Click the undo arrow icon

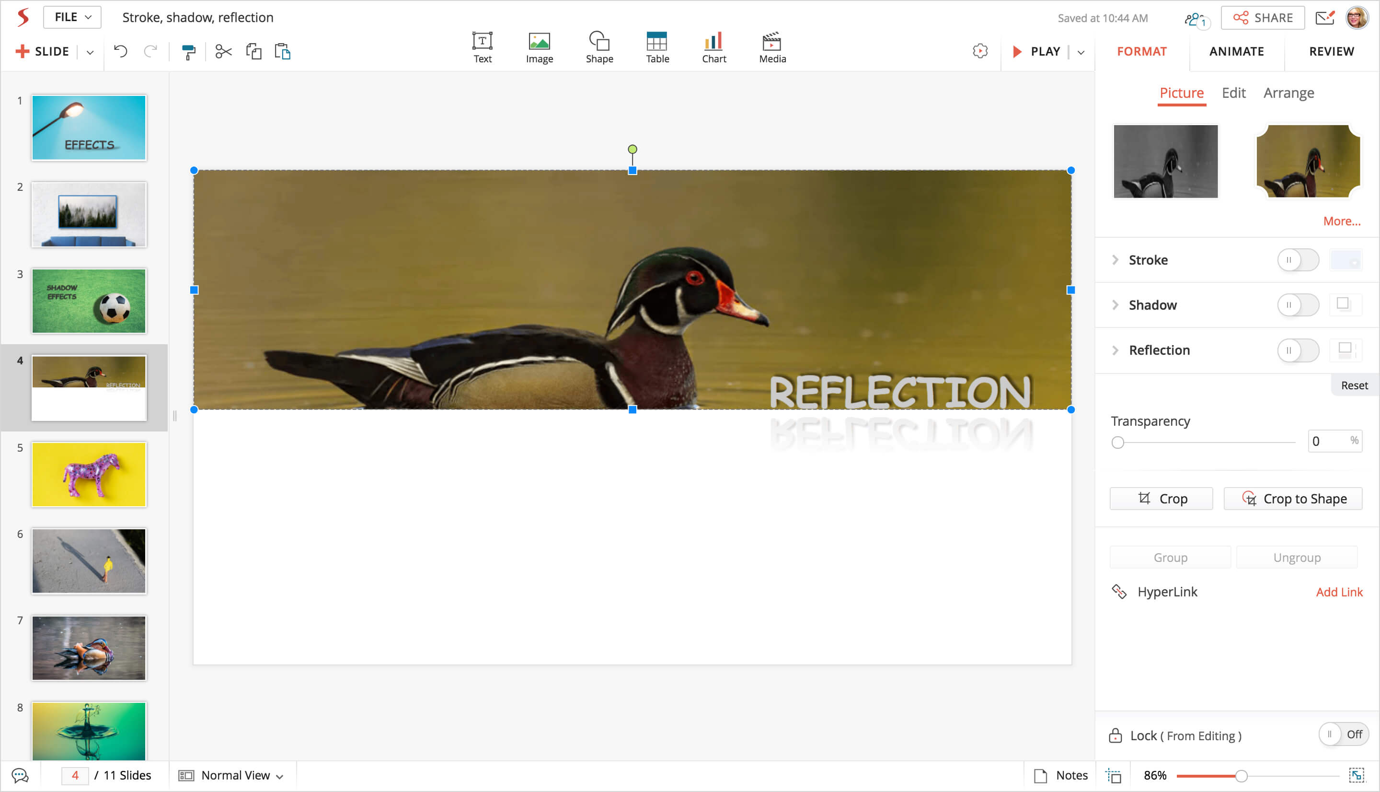point(120,52)
